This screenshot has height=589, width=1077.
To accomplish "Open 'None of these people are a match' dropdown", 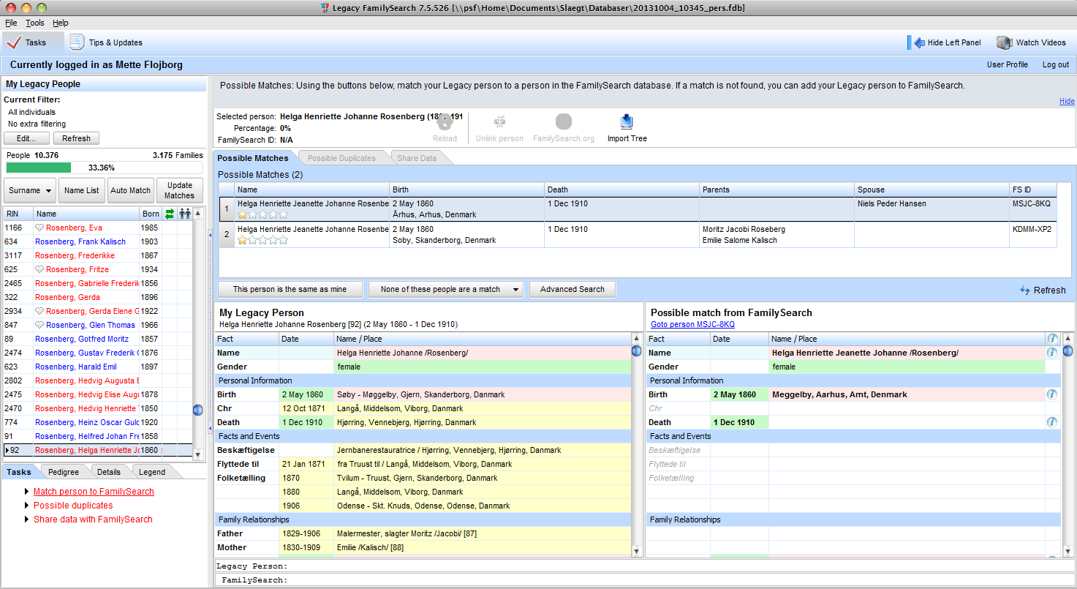I will [446, 289].
